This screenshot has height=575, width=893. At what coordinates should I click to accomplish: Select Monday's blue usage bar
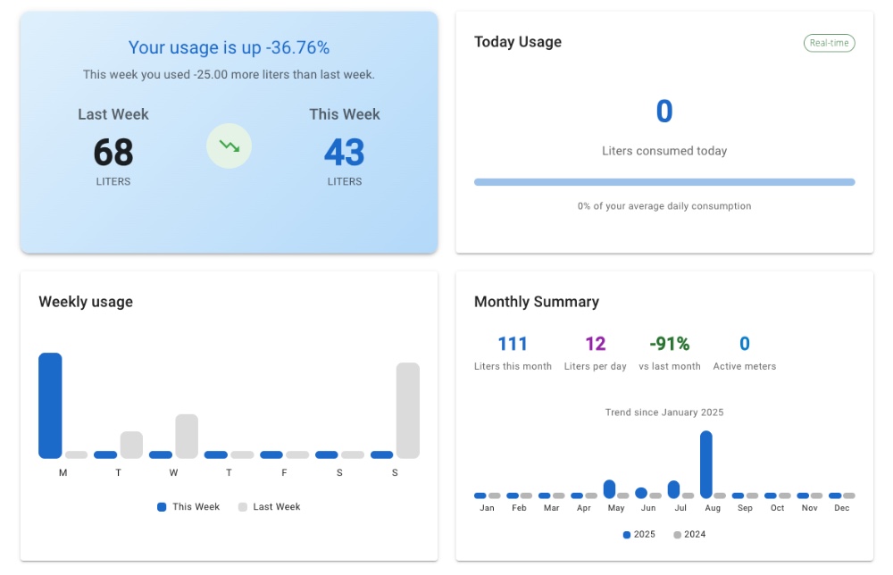49,406
